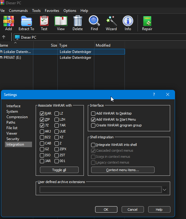Viewport: 186px width, 219px height.
Task: Uncheck the ZIP association checkbox
Action: pos(42,120)
